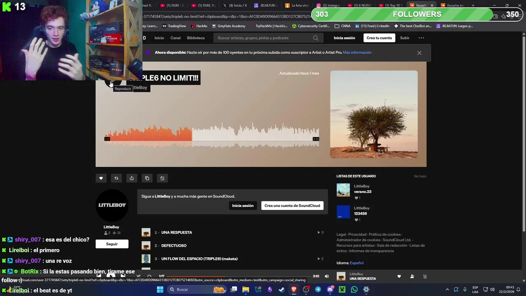
Task: Open the Más información link in banner
Action: (357, 53)
